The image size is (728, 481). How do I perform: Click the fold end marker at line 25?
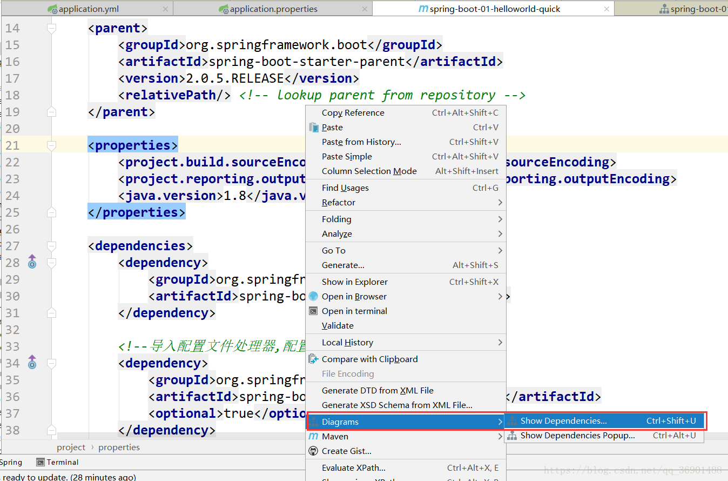51,212
